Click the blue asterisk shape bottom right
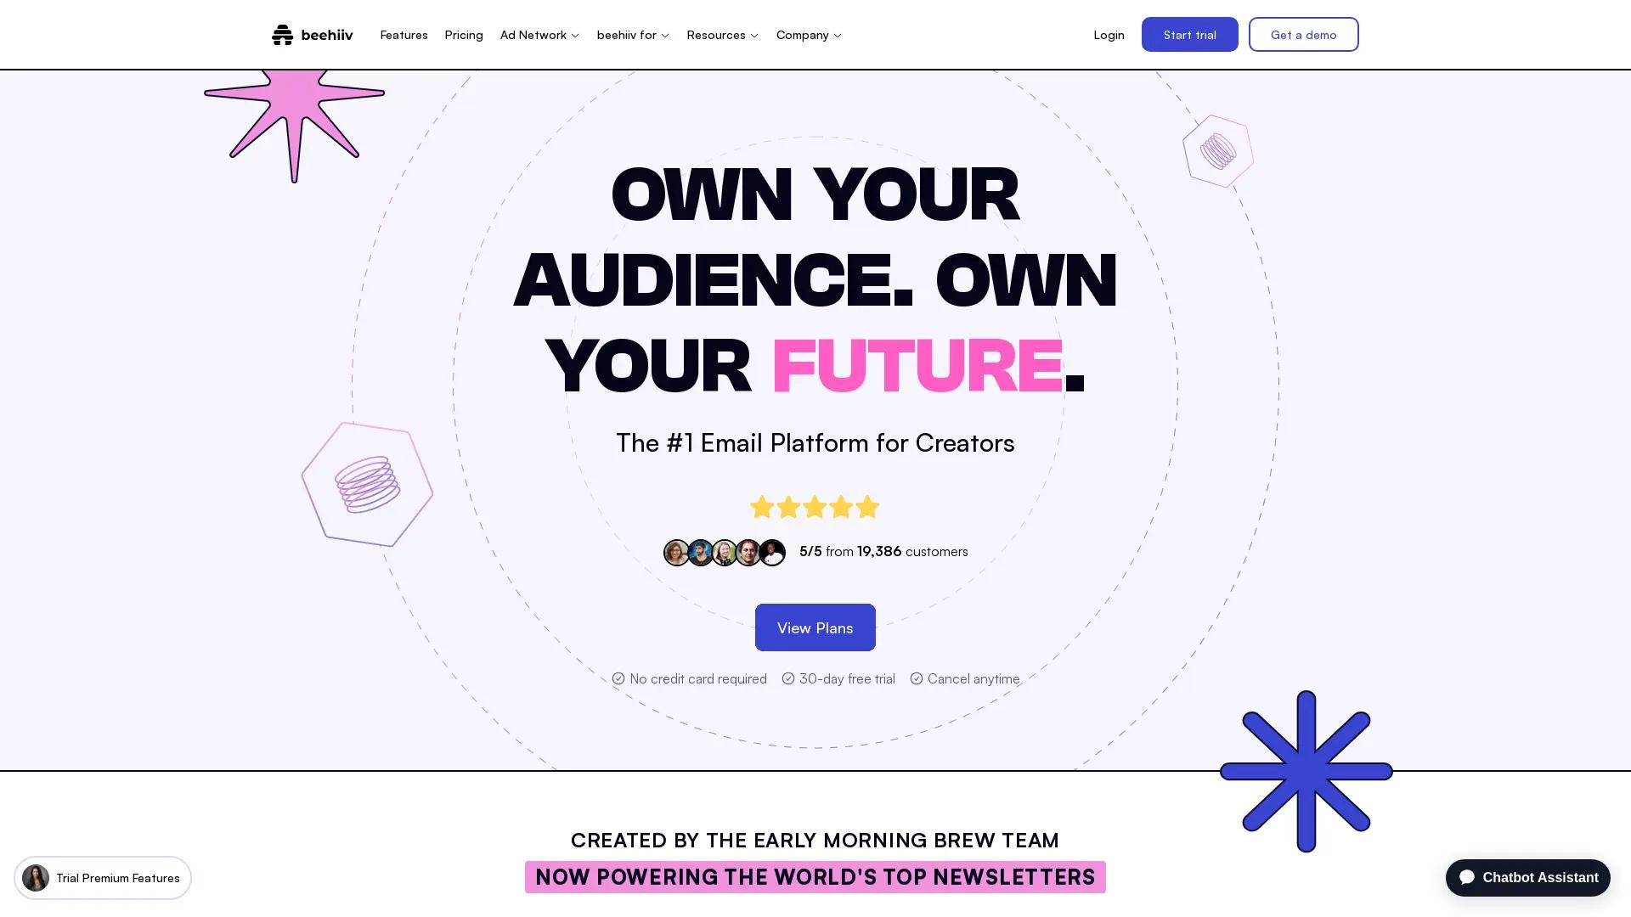The image size is (1631, 917). [x=1306, y=771]
